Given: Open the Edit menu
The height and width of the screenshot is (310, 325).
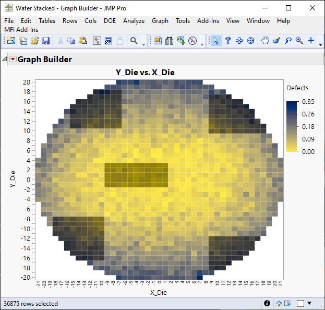Looking at the screenshot, I should [26, 21].
